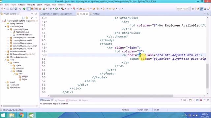Click the Last Edit Location icon
Screen dimensions: 211x118
[110, 9]
